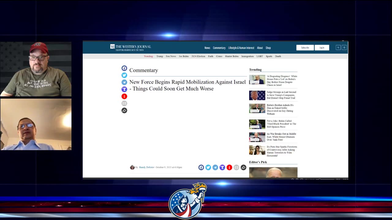This screenshot has width=392, height=220.
Task: Open 'Judge Swoops in Last Second' story
Action: coord(281,95)
